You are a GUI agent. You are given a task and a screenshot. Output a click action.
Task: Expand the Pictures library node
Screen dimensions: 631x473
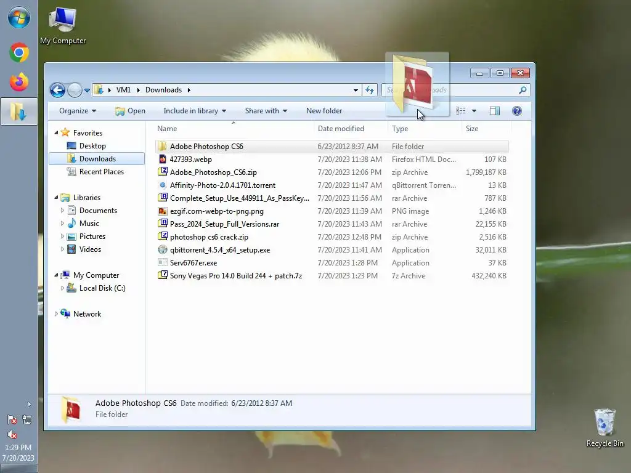click(x=62, y=236)
